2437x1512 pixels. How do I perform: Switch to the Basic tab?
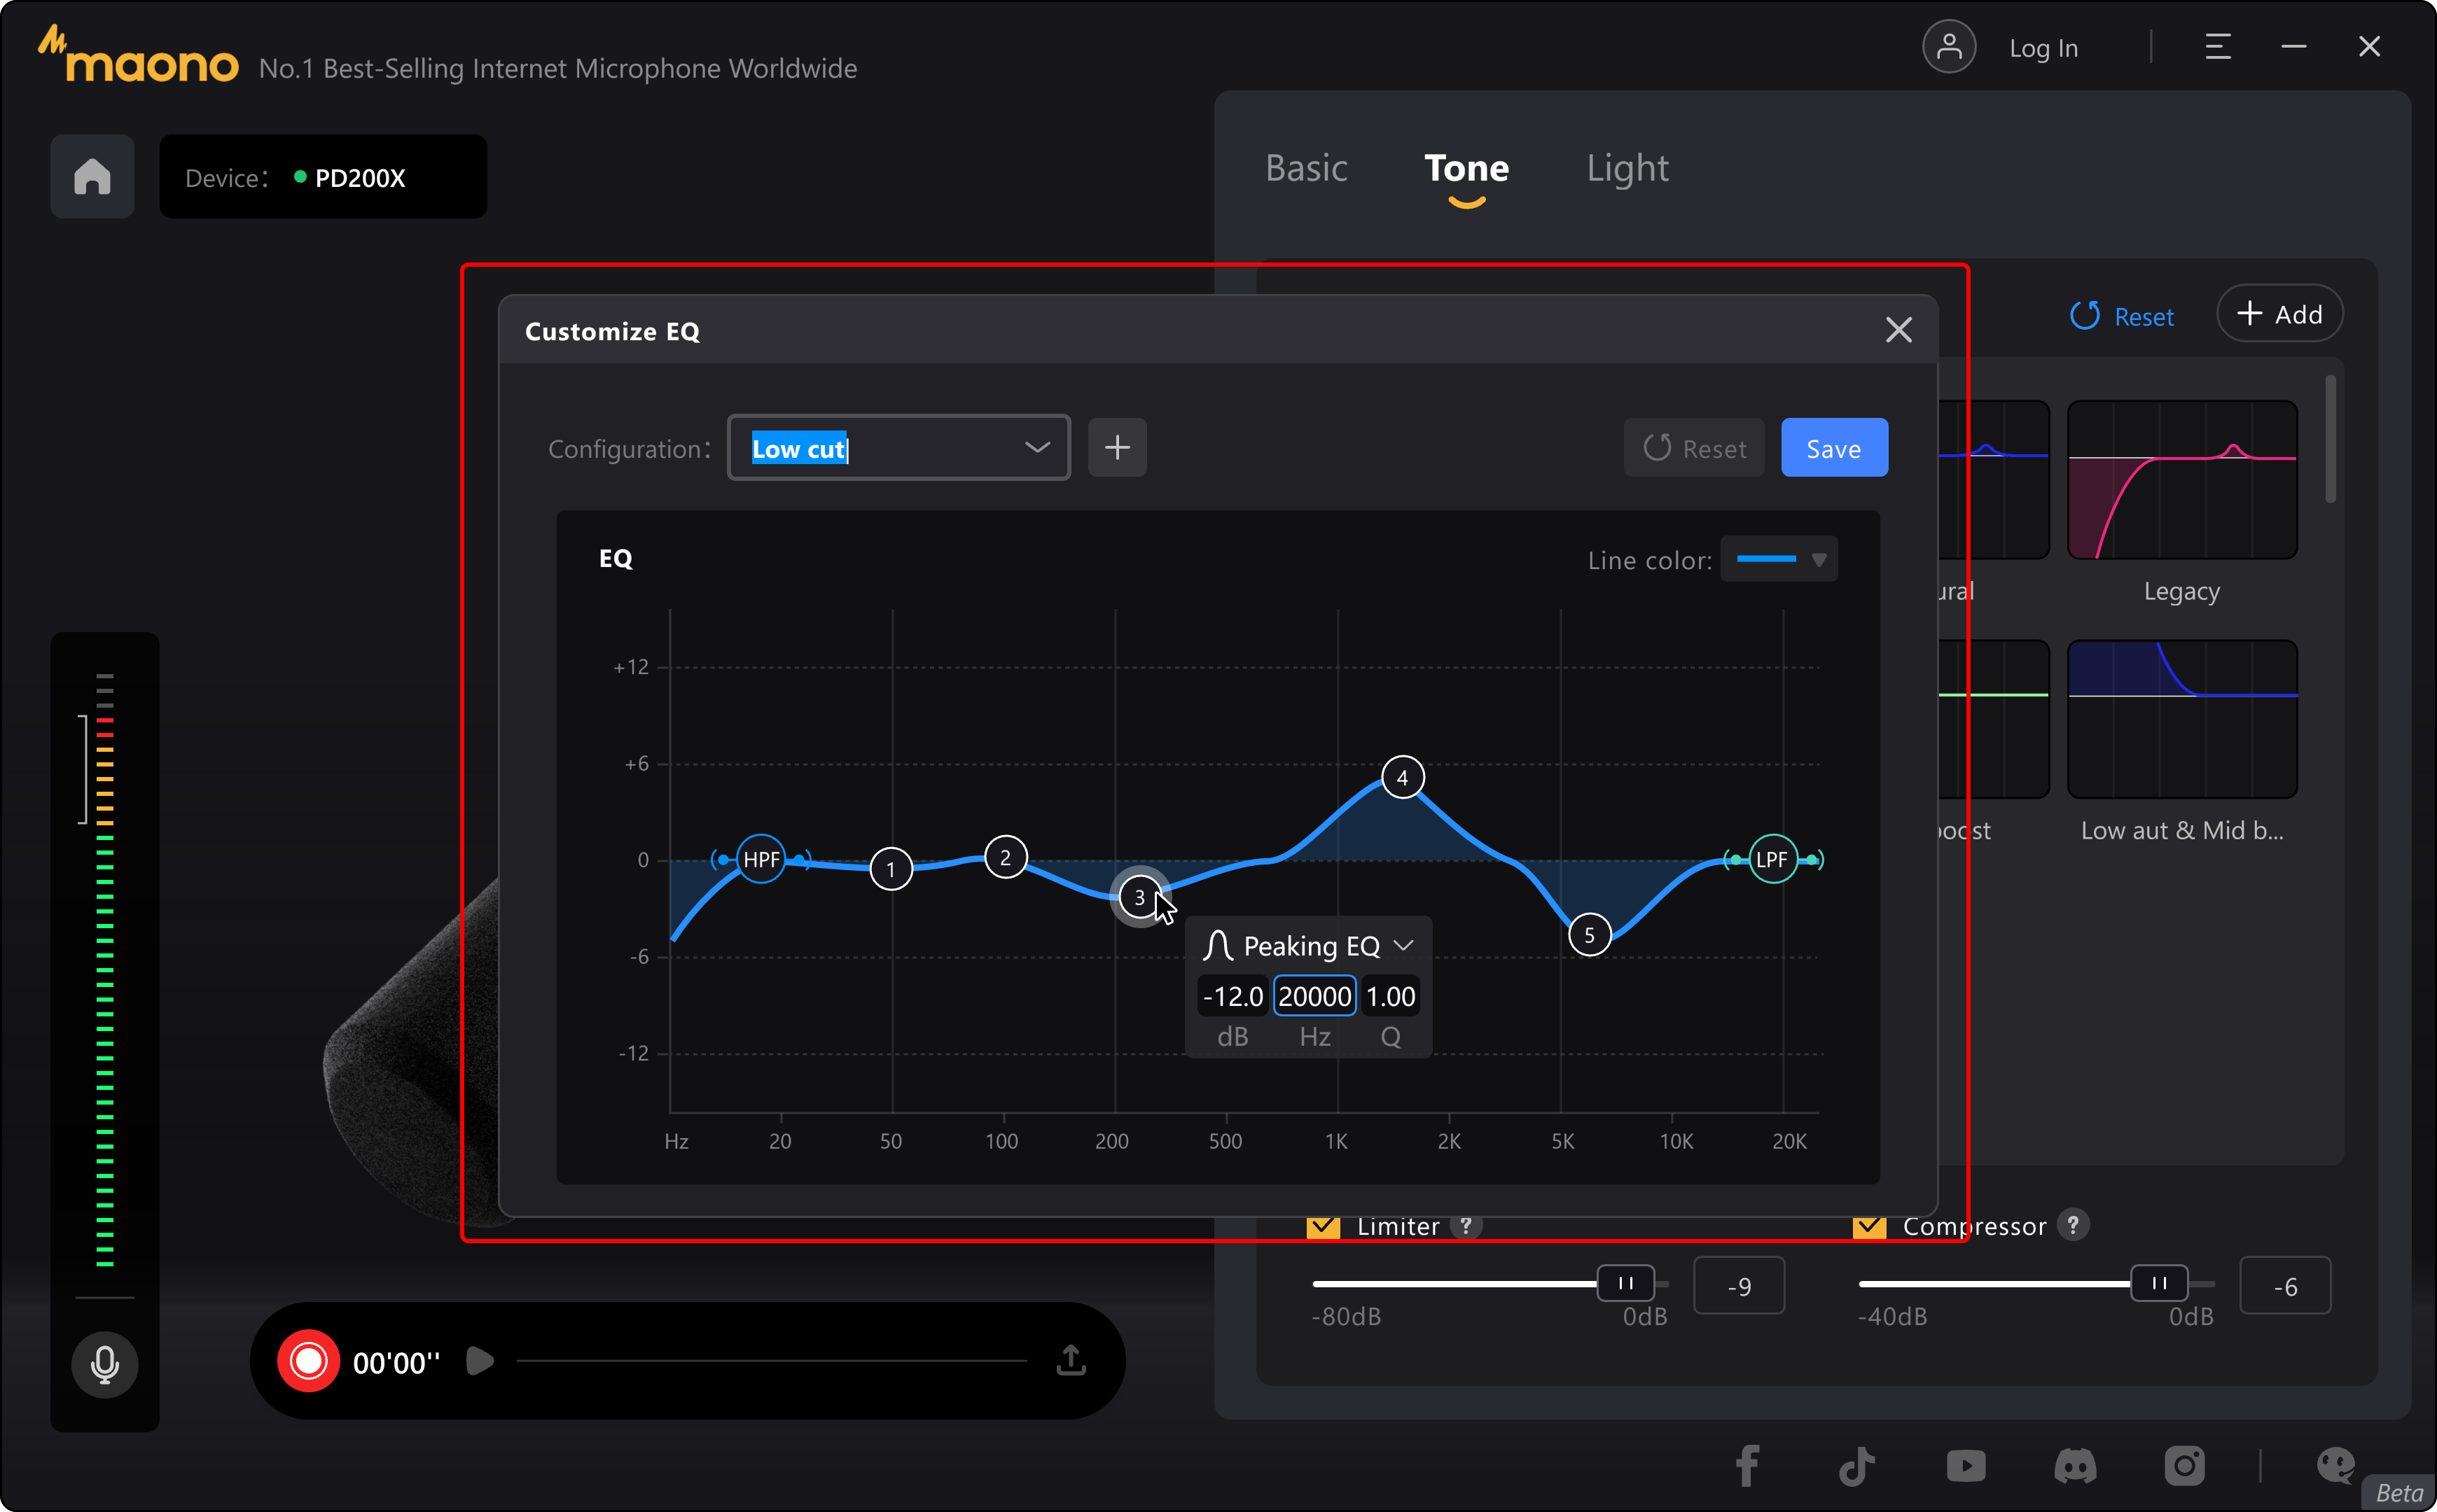click(x=1305, y=168)
